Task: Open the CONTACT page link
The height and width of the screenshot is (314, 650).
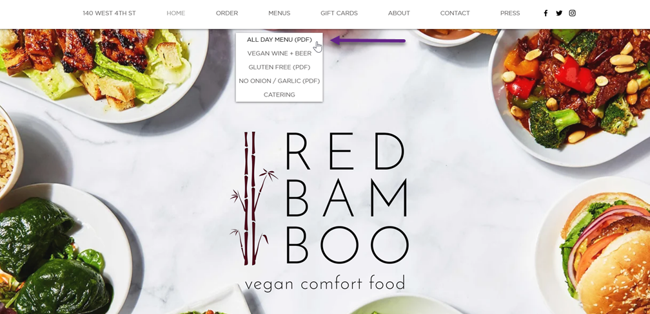Action: (455, 14)
